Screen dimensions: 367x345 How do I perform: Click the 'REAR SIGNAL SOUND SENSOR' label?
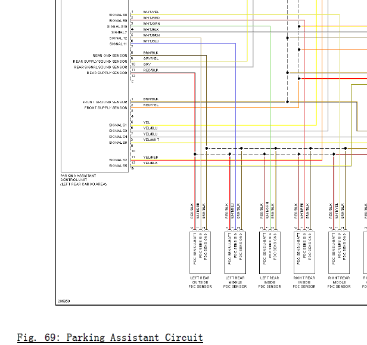tap(101, 67)
